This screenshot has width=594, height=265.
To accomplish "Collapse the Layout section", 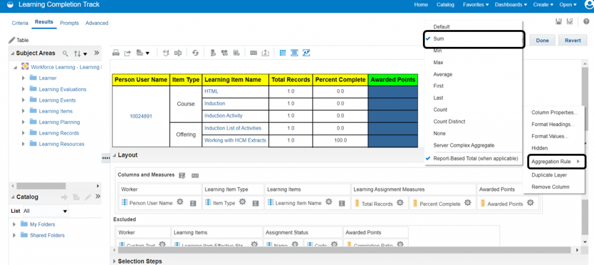I will [114, 155].
